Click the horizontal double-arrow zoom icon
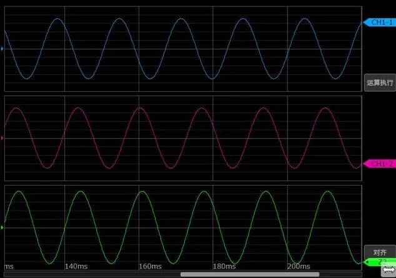Viewport: 396px width, 278px height. tap(388, 271)
